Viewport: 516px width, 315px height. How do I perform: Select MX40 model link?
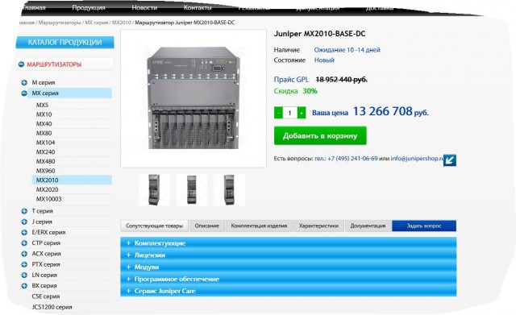click(x=44, y=123)
